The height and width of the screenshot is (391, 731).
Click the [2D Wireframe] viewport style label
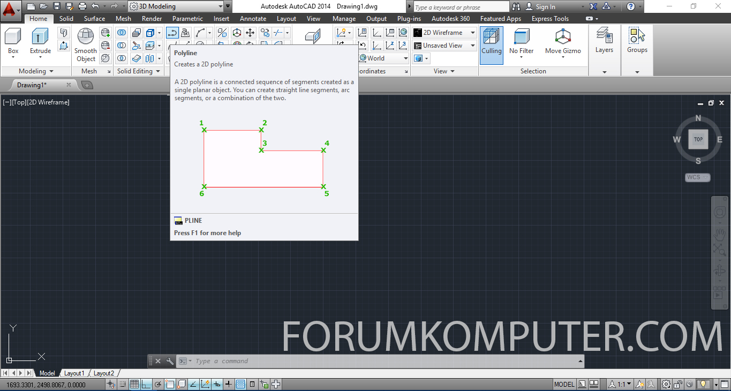pyautogui.click(x=48, y=102)
